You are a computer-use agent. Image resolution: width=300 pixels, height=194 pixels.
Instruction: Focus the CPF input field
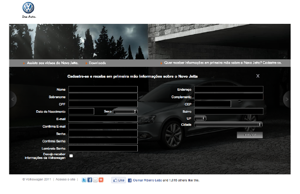(103, 104)
